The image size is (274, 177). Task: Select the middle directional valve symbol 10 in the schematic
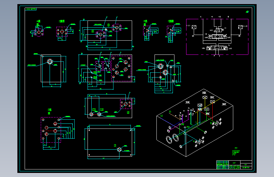click(217, 37)
